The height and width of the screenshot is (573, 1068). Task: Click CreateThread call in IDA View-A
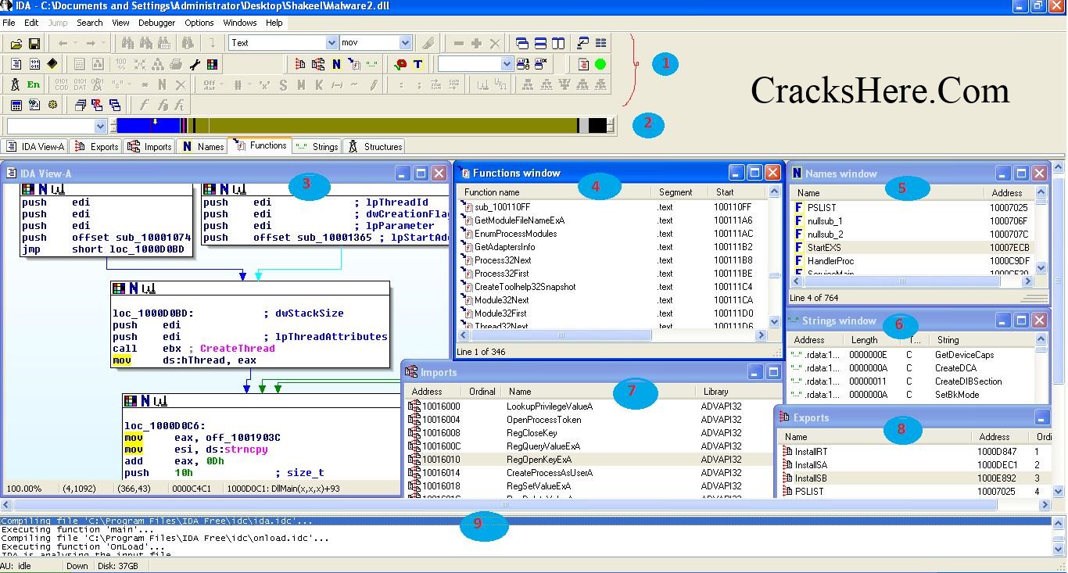tap(237, 349)
